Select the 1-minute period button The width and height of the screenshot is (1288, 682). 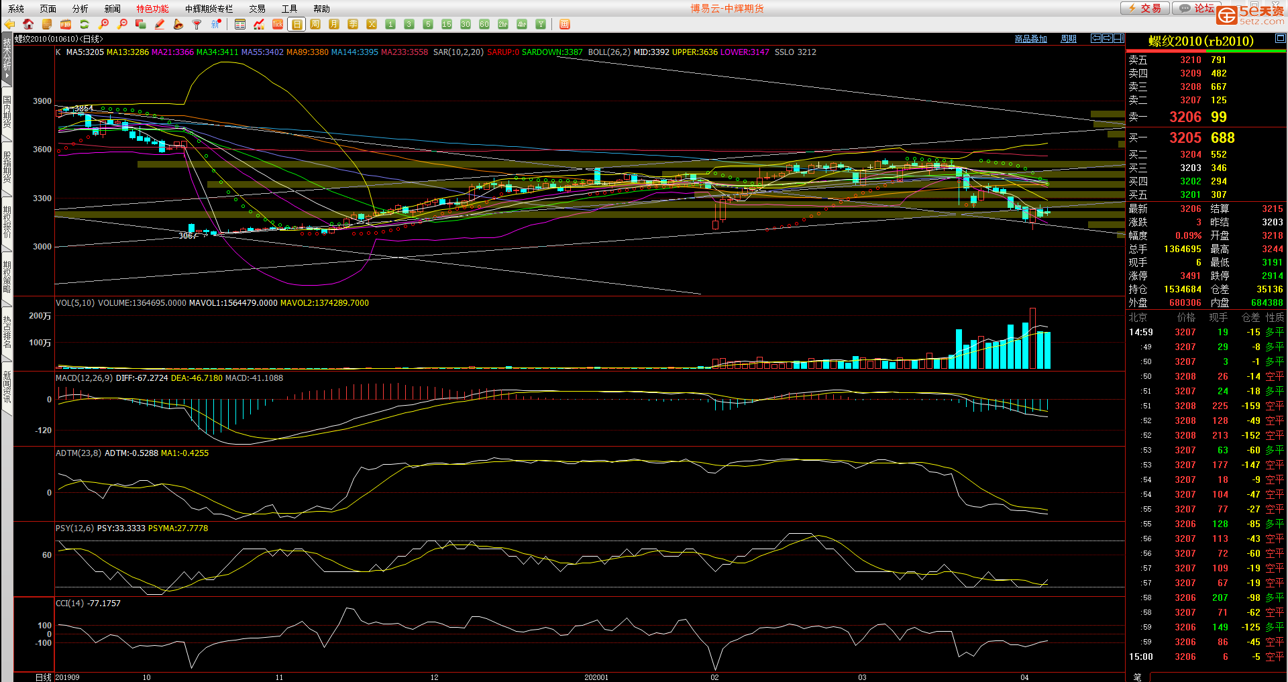pos(390,24)
